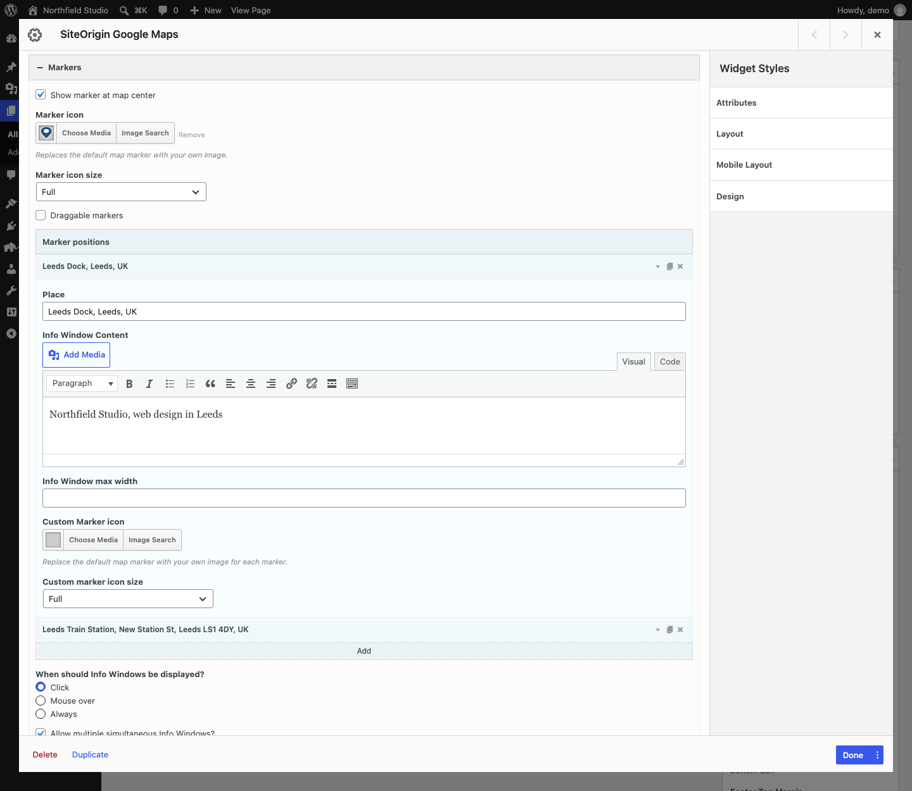Viewport: 912px width, 791px height.
Task: Click Choose Media for Marker icon
Action: click(87, 133)
